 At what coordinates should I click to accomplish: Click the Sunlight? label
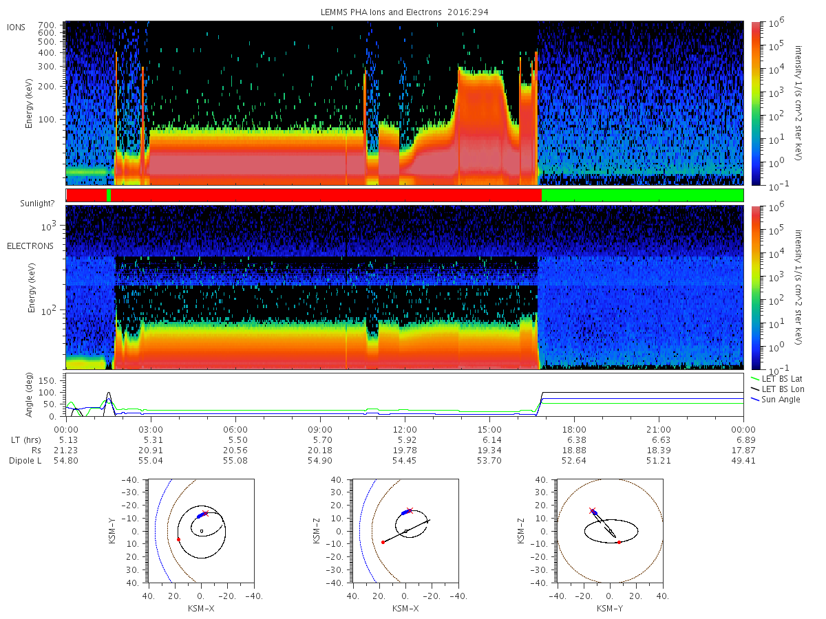[38, 204]
